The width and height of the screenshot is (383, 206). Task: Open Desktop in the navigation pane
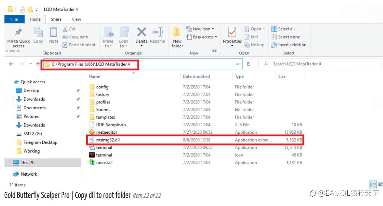tap(27, 90)
